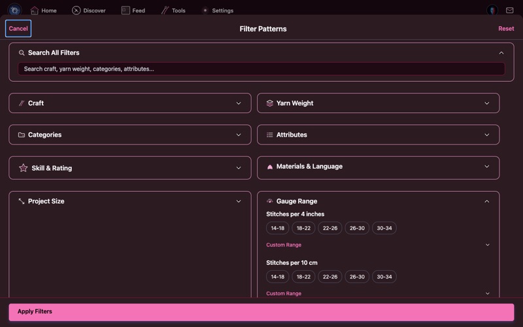The image size is (523, 327).
Task: Expand the Craft filter section
Action: pos(129,103)
